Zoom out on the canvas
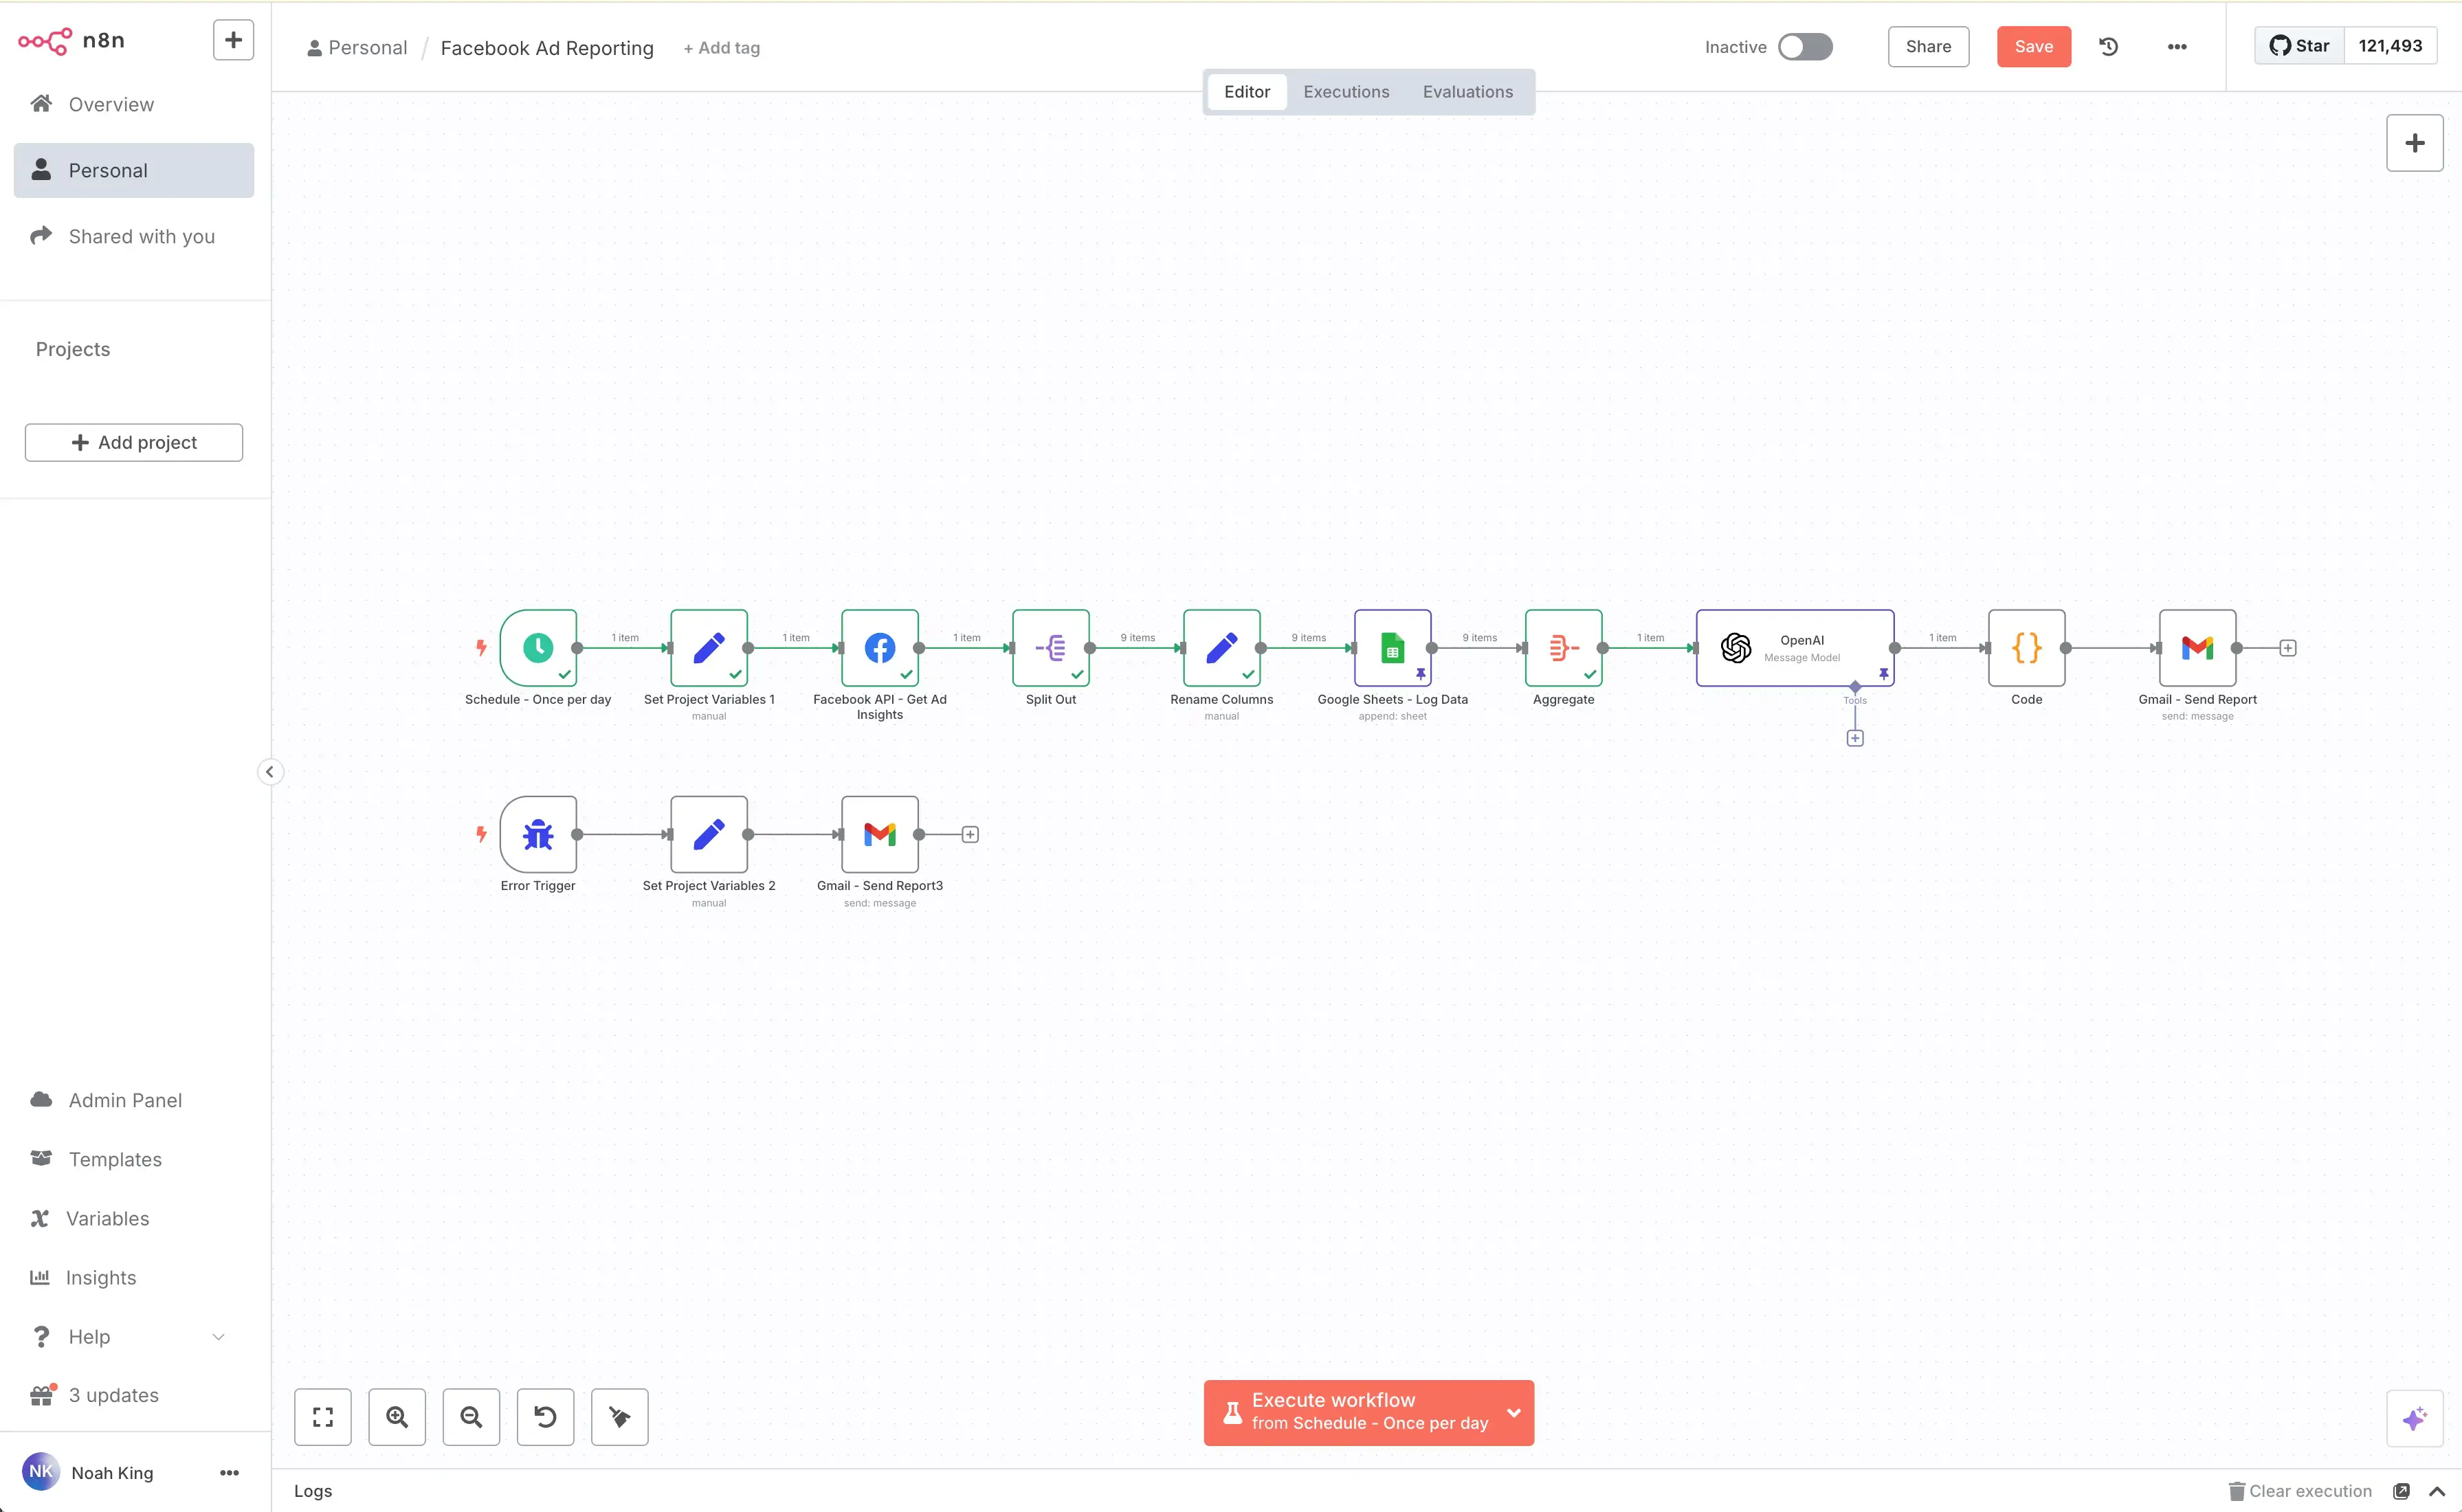This screenshot has width=2462, height=1512. click(471, 1417)
